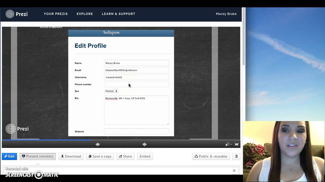Open LEARN & SUPPORT menu item

[x=119, y=14]
